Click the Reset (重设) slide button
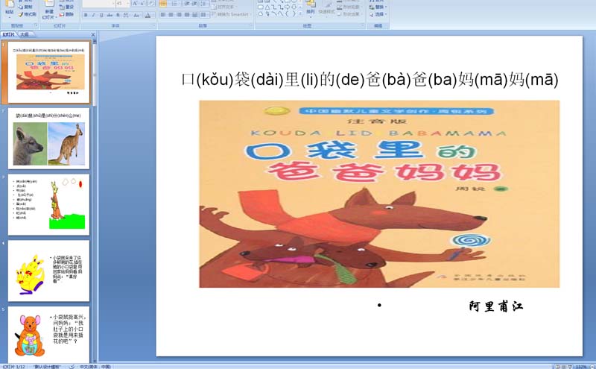 coord(66,7)
